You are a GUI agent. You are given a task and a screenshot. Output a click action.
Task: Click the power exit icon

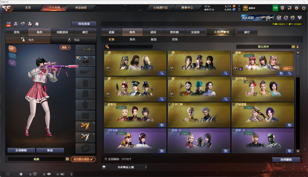click(x=304, y=8)
